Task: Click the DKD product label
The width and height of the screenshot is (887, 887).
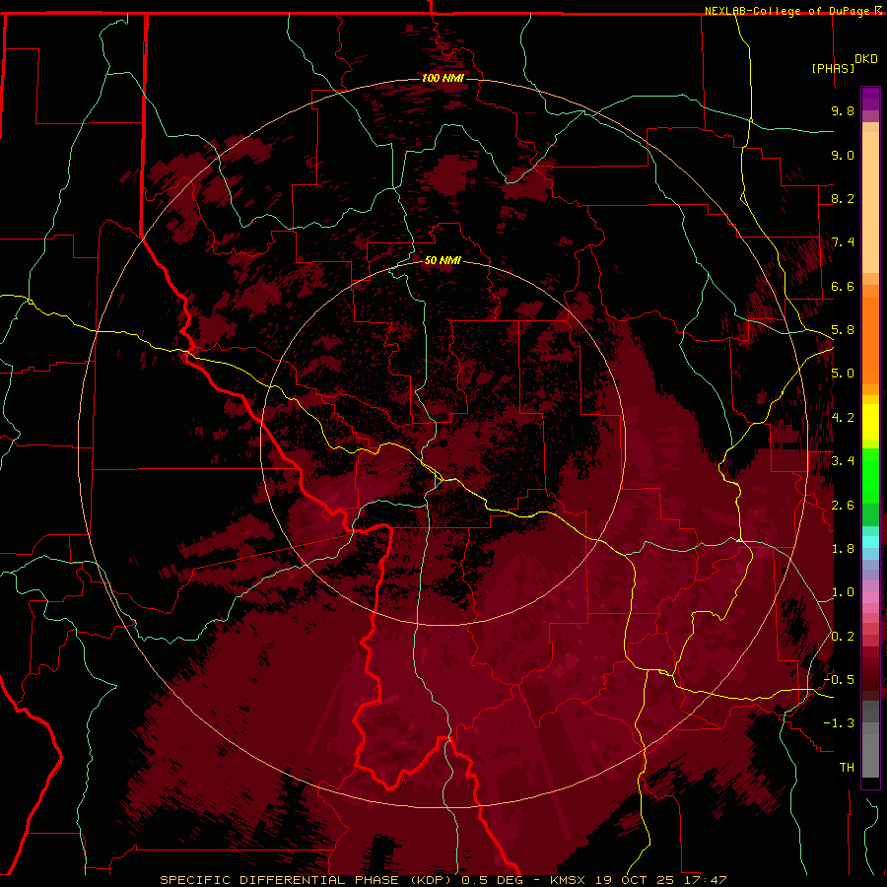Action: tap(866, 59)
